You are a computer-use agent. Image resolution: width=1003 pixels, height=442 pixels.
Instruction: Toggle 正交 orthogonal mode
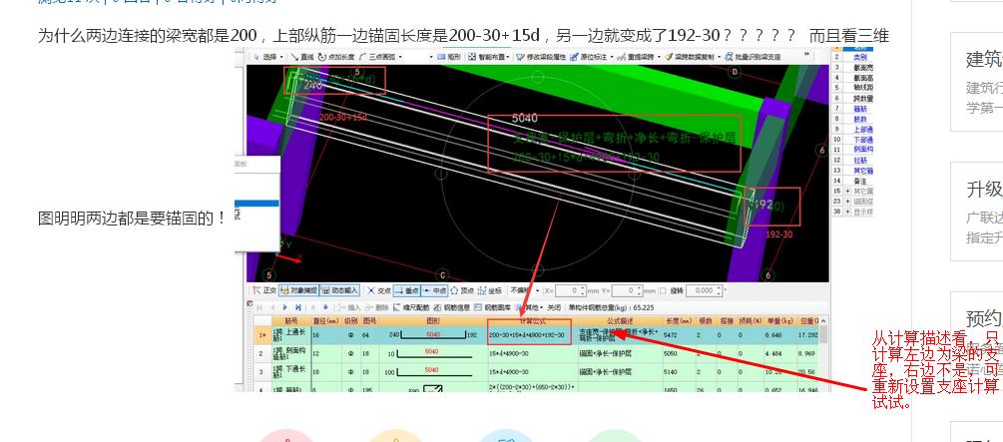(264, 290)
